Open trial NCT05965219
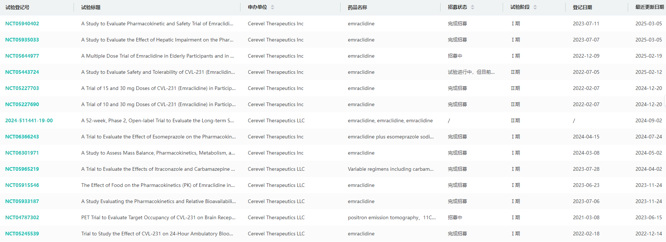The image size is (666, 242). click(22, 169)
